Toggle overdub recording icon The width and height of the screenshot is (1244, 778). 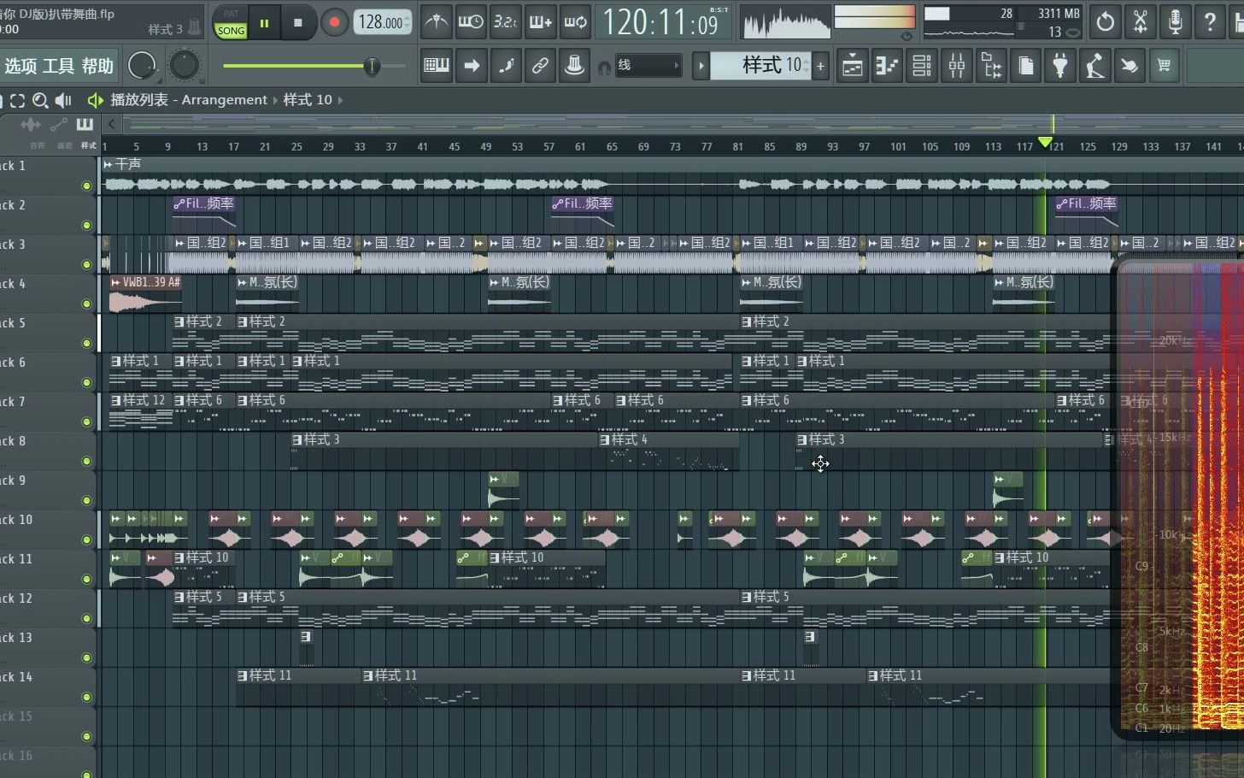point(540,22)
